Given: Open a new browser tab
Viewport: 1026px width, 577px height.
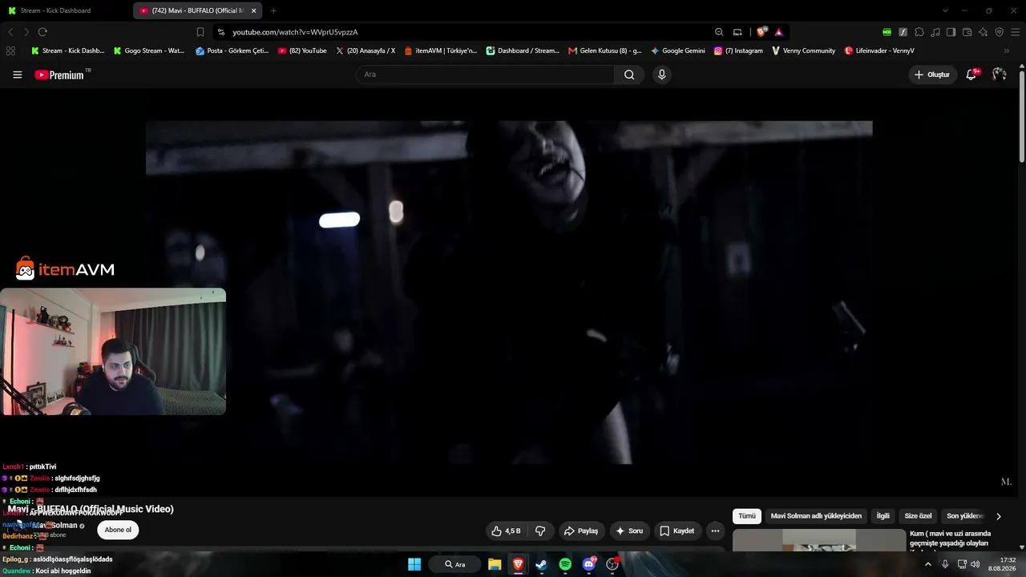Looking at the screenshot, I should click(x=273, y=10).
